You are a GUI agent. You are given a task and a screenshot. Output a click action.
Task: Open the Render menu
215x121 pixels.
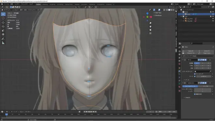coord(17,4)
